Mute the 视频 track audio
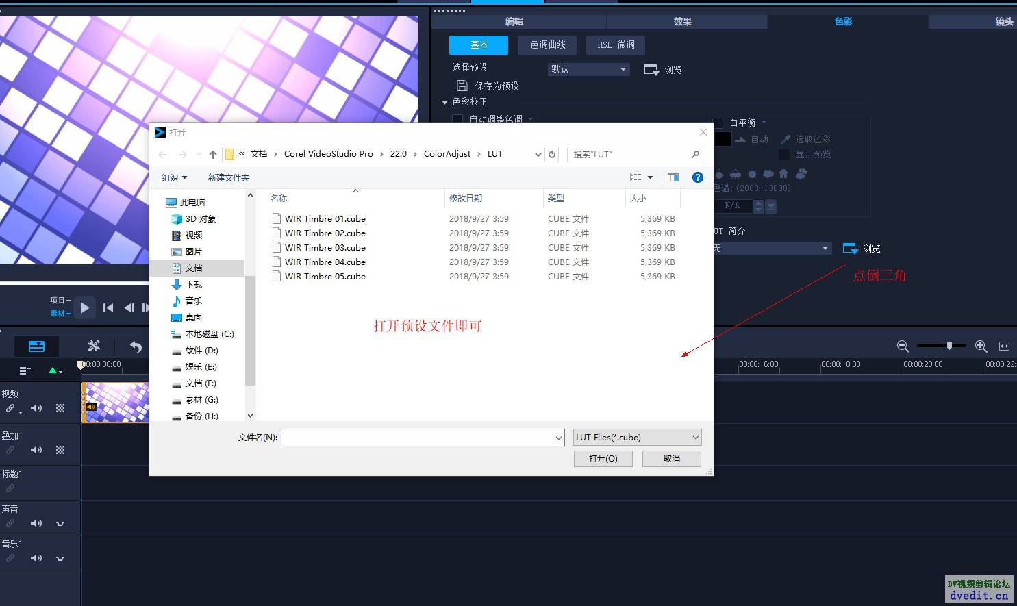 pos(36,408)
